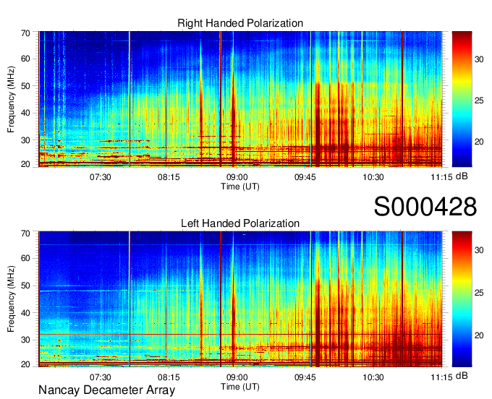Click the 20 dB value beside the upper color bar
The height and width of the screenshot is (399, 492).
point(479,142)
